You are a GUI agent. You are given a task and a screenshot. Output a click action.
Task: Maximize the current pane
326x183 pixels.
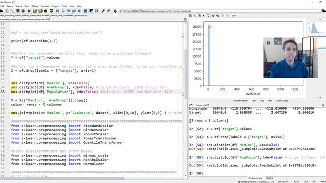tap(91, 11)
